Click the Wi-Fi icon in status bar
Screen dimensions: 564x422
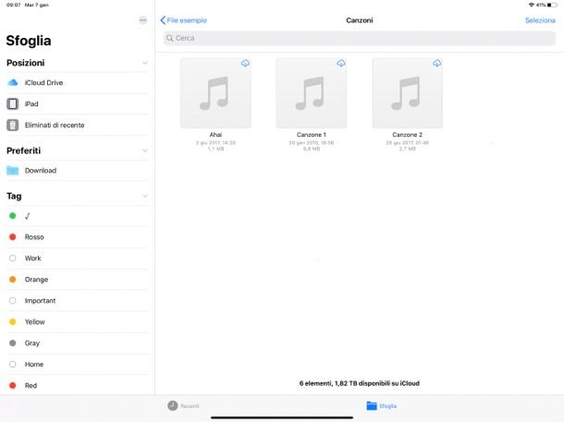532,5
